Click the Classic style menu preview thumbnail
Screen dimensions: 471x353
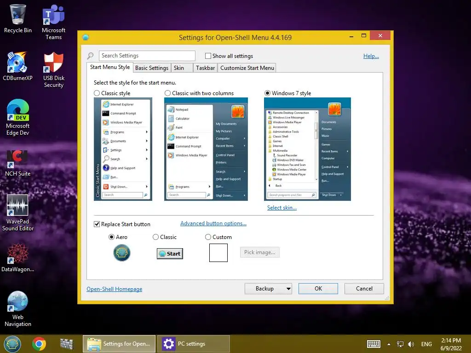click(123, 149)
